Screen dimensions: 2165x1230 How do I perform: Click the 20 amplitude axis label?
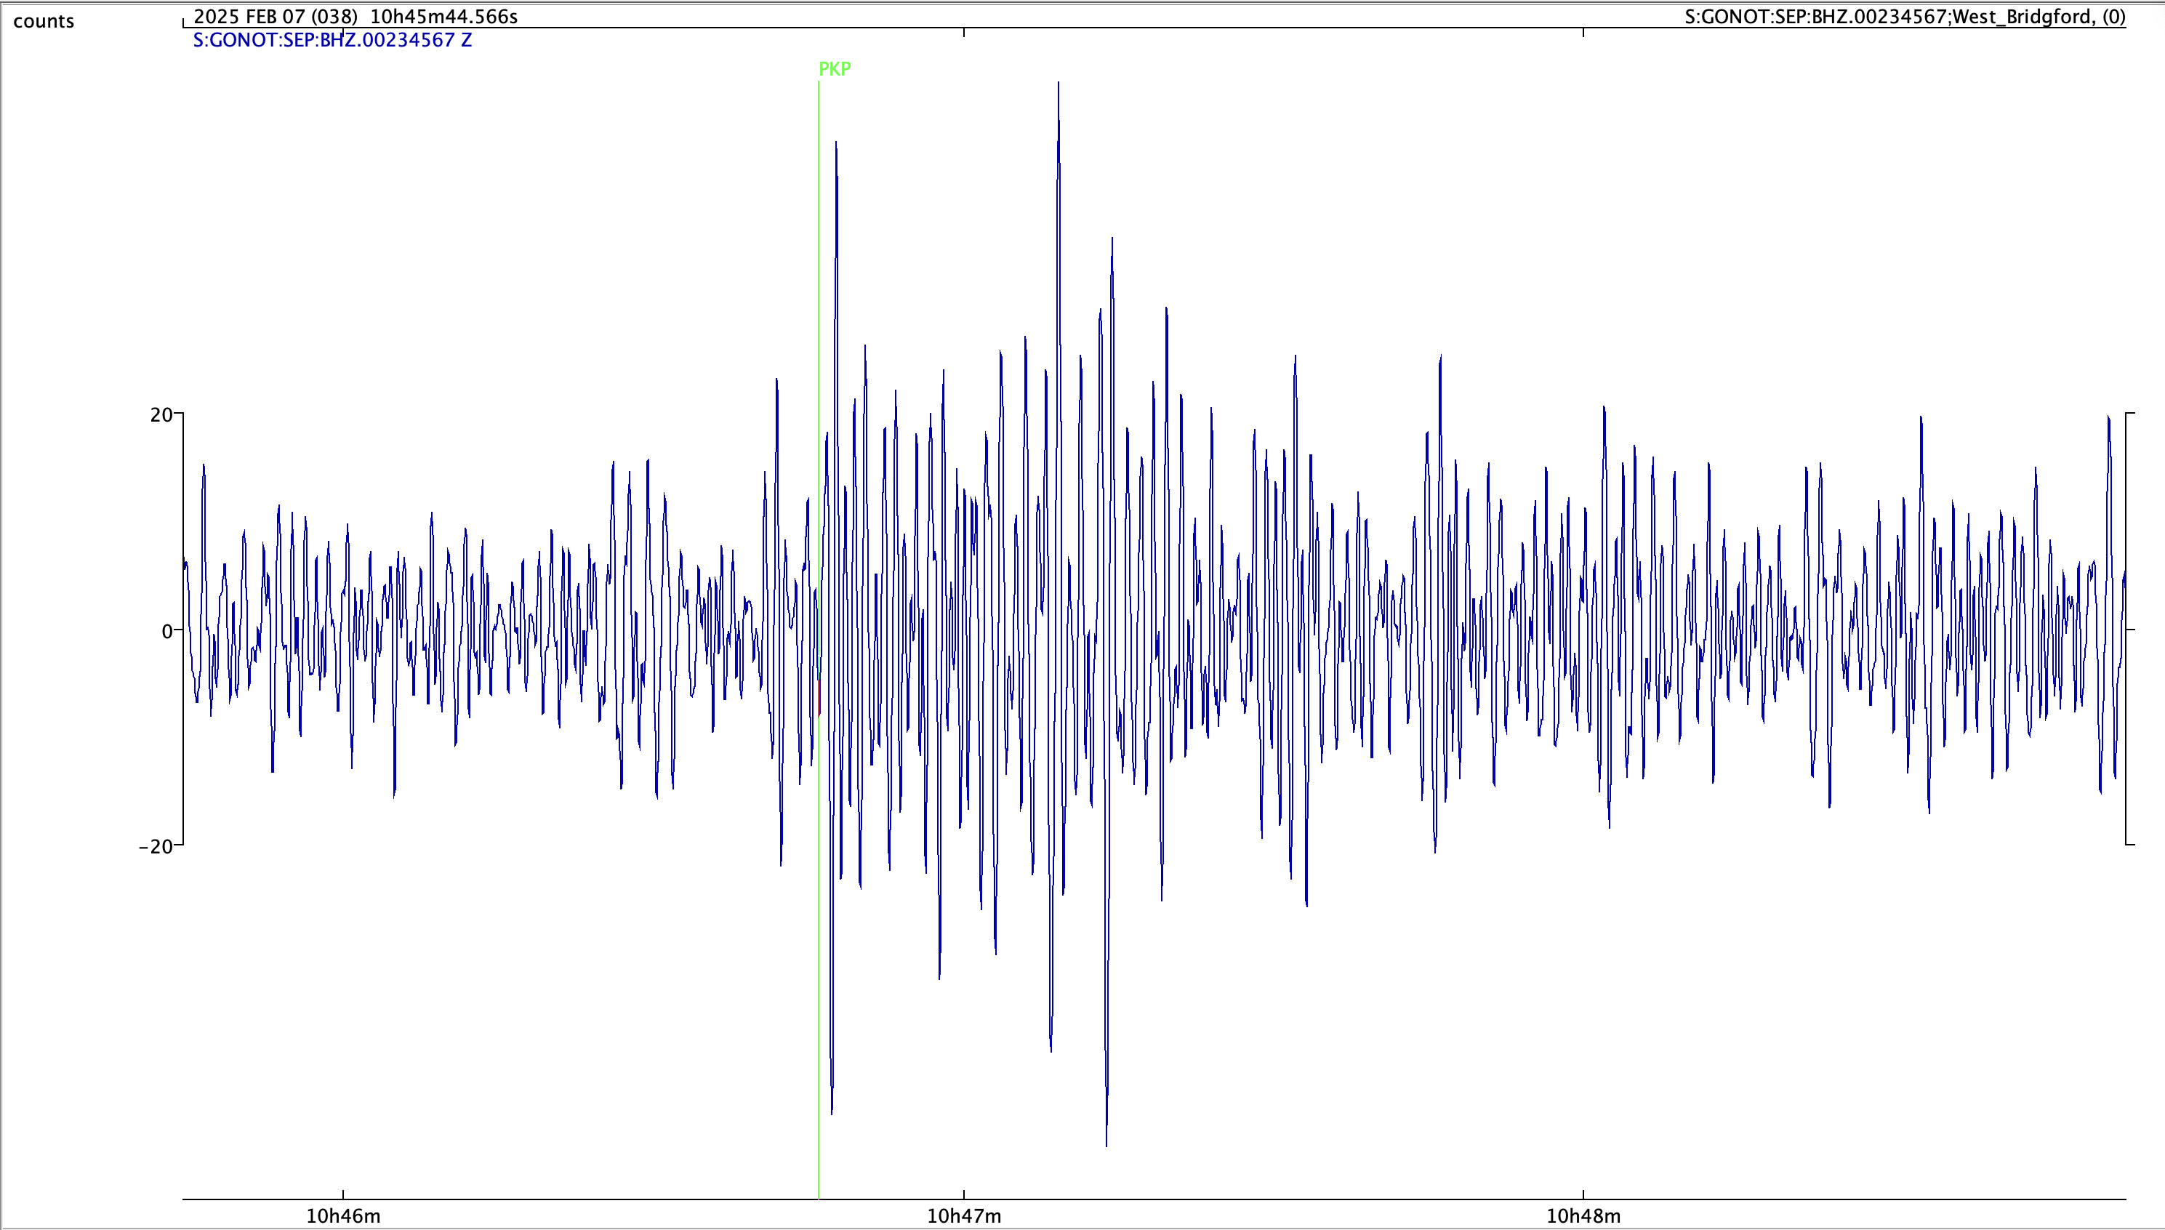pyautogui.click(x=161, y=415)
